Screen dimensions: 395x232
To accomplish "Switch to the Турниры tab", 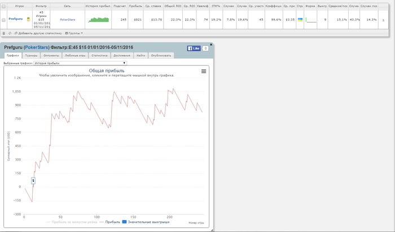I will pyautogui.click(x=31, y=55).
